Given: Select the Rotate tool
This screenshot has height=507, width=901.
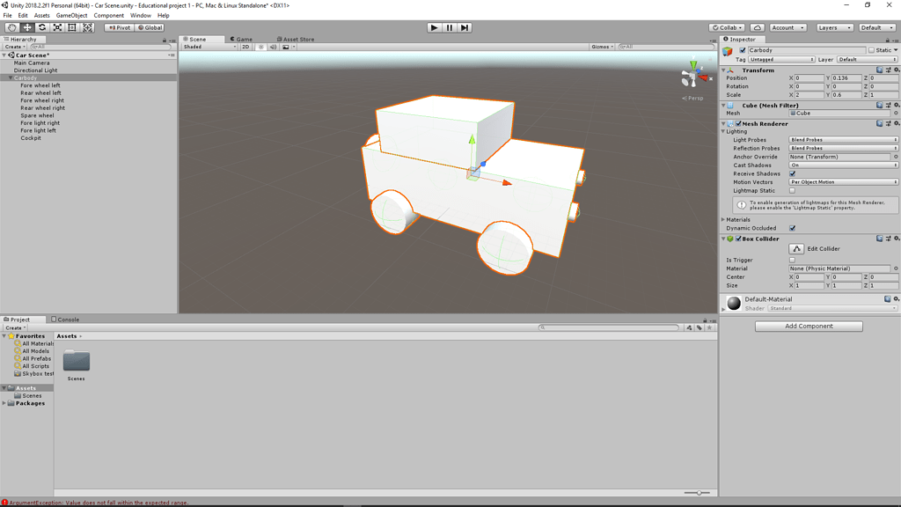Looking at the screenshot, I should [42, 27].
